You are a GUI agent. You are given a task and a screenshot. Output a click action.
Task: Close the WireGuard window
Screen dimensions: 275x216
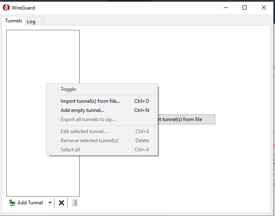pos(264,7)
